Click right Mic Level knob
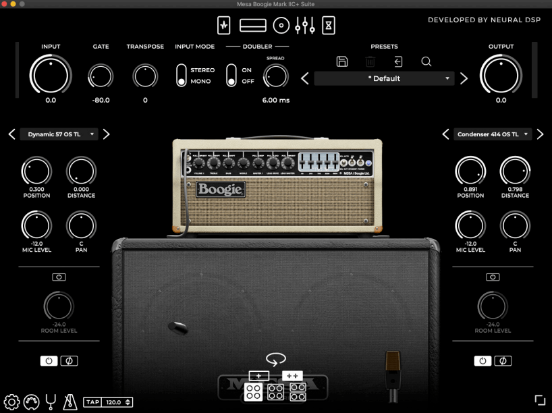 click(470, 225)
